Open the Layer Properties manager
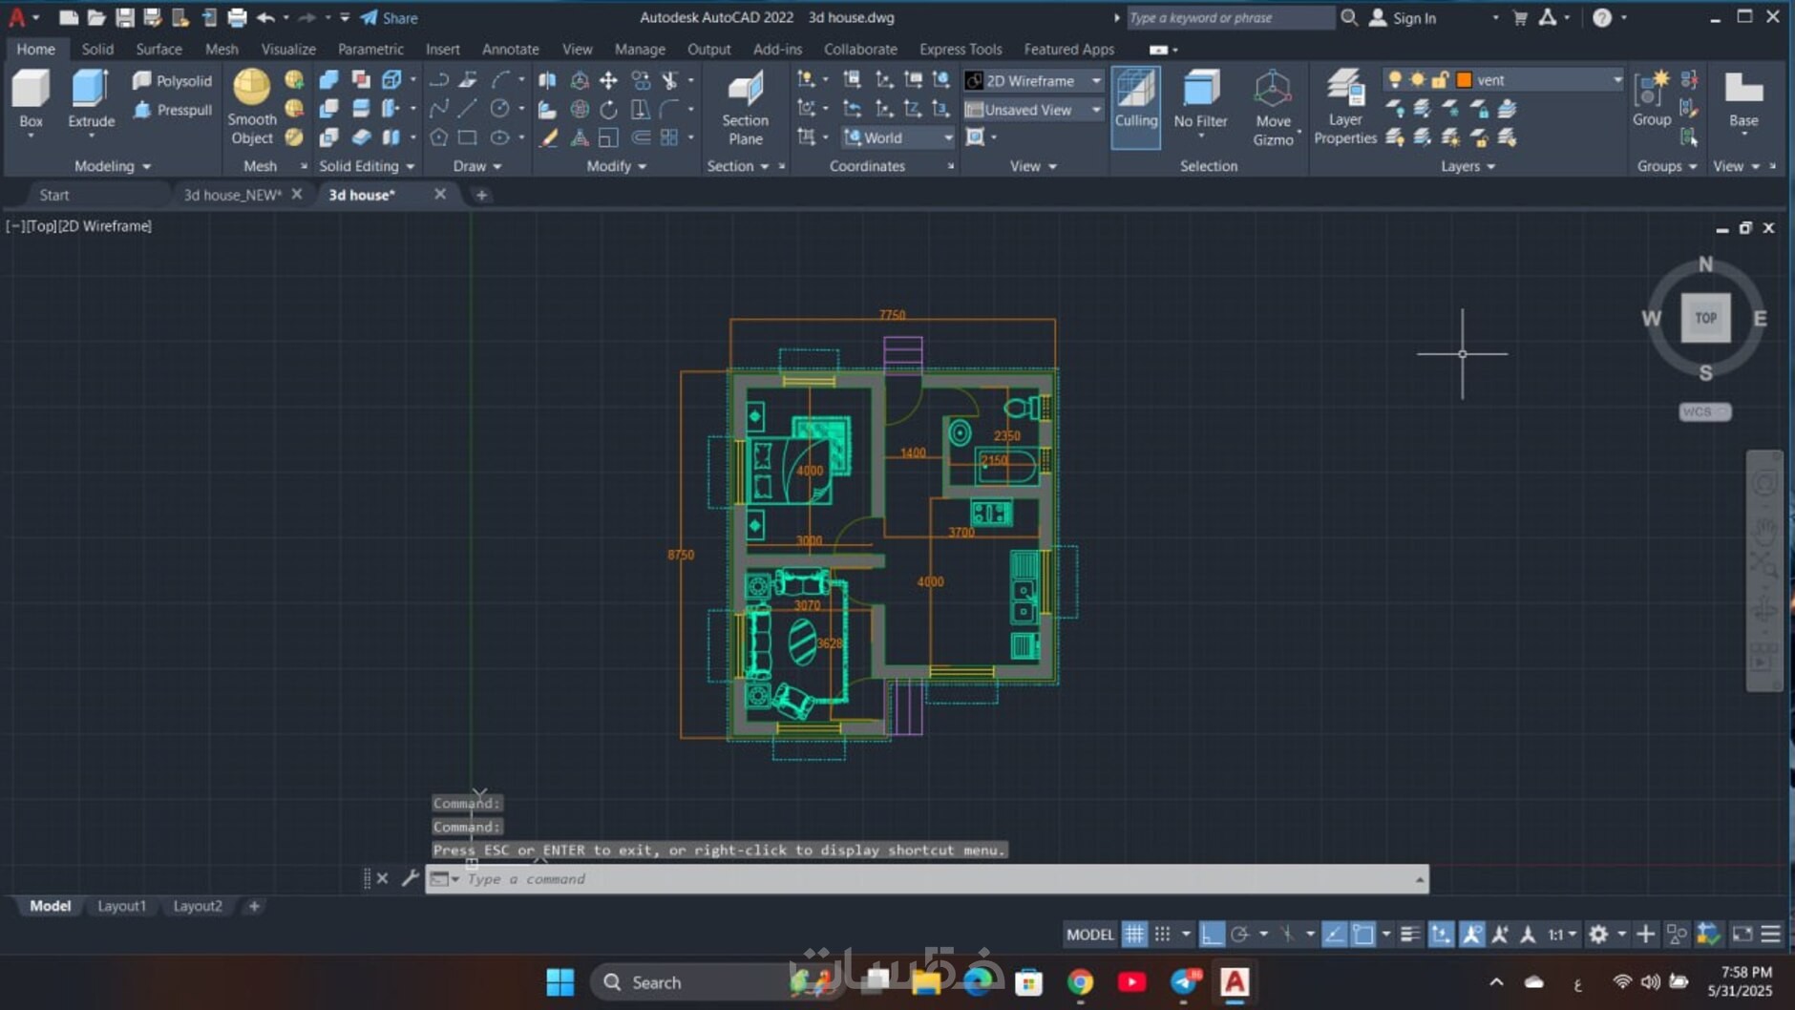 (1345, 107)
